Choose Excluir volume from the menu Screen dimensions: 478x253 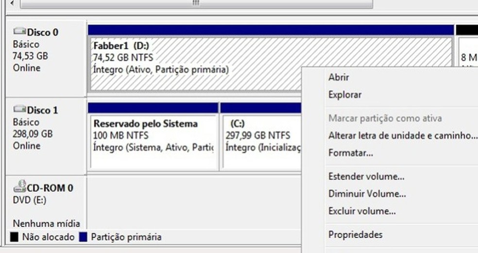click(362, 212)
